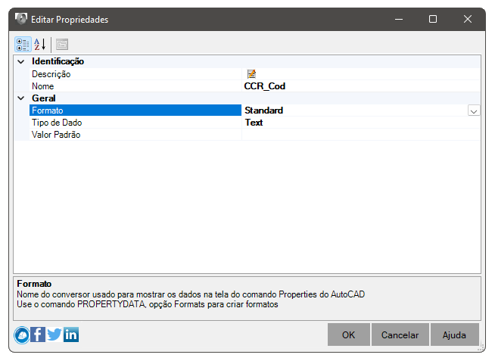Maximize the Editar Propriedades window
495x364 pixels.
pos(433,19)
